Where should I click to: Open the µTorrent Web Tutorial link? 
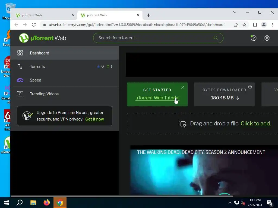click(x=157, y=98)
